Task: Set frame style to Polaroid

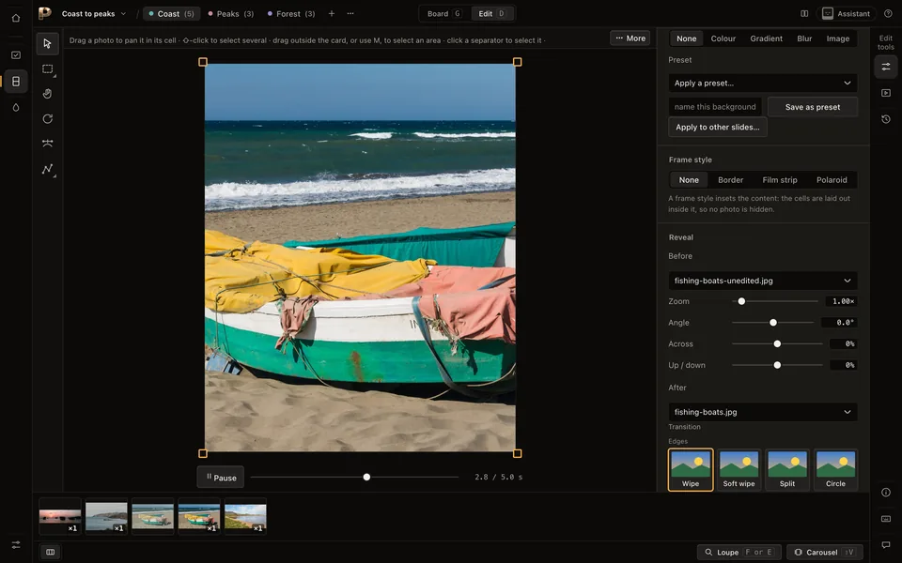Action: click(x=832, y=180)
